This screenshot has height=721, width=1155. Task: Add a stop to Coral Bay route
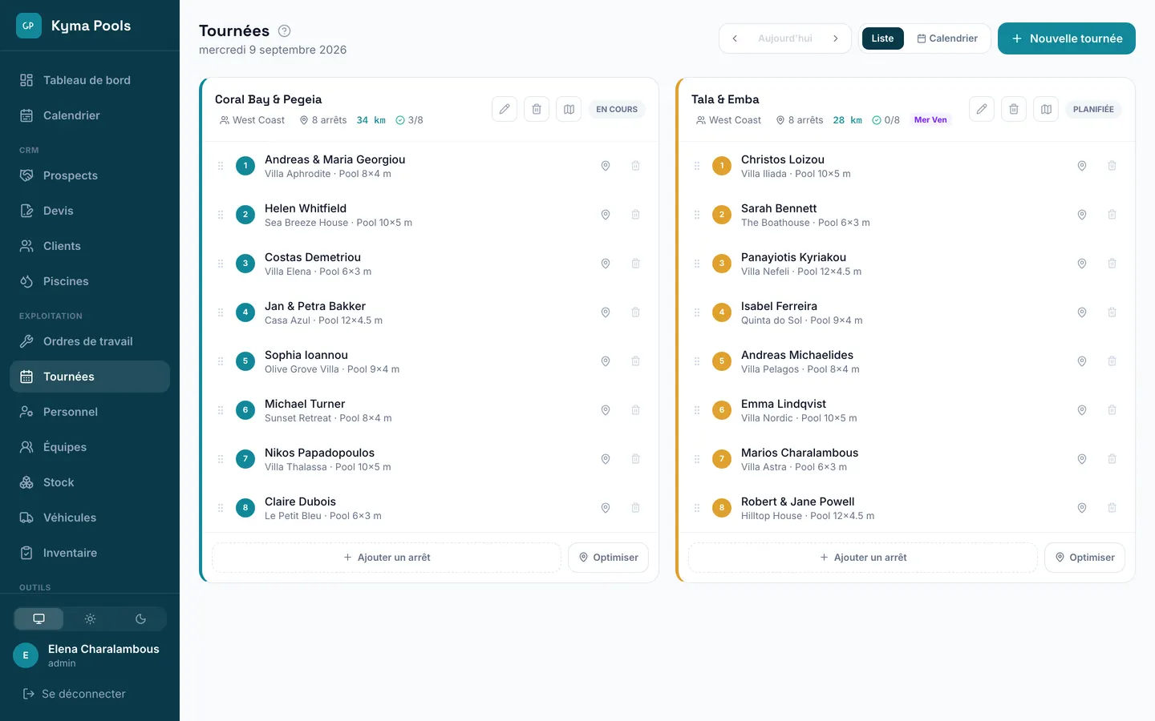pyautogui.click(x=387, y=558)
